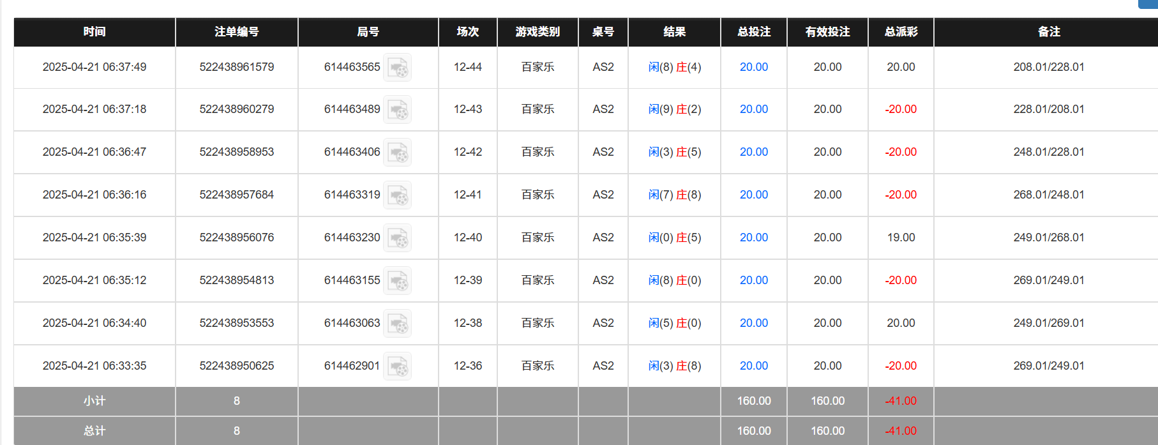
Task: Select the row for bet 522438950625
Action: 236,366
